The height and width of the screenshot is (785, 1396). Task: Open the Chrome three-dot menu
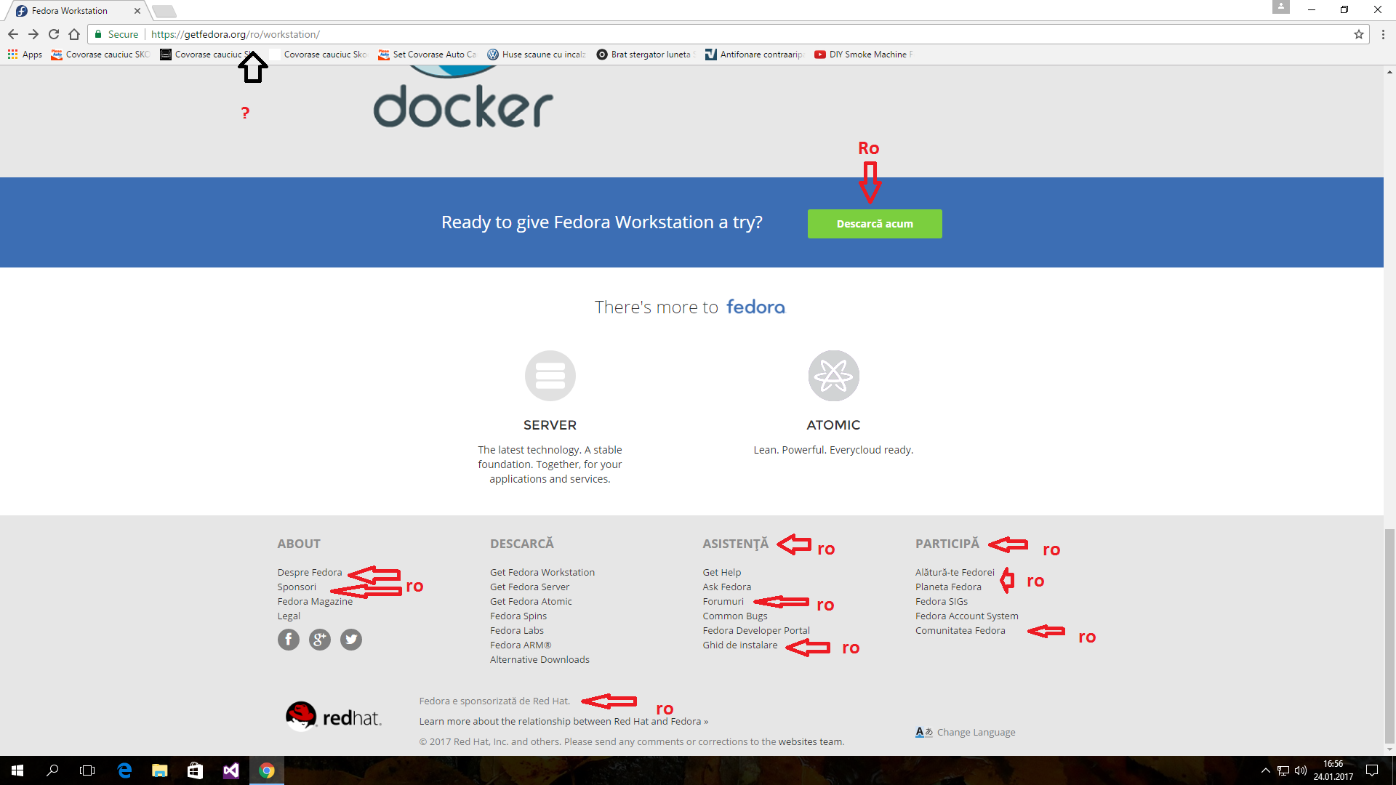point(1383,34)
